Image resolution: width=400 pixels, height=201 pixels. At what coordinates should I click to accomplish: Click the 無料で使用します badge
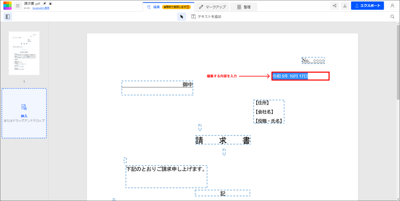coord(176,7)
